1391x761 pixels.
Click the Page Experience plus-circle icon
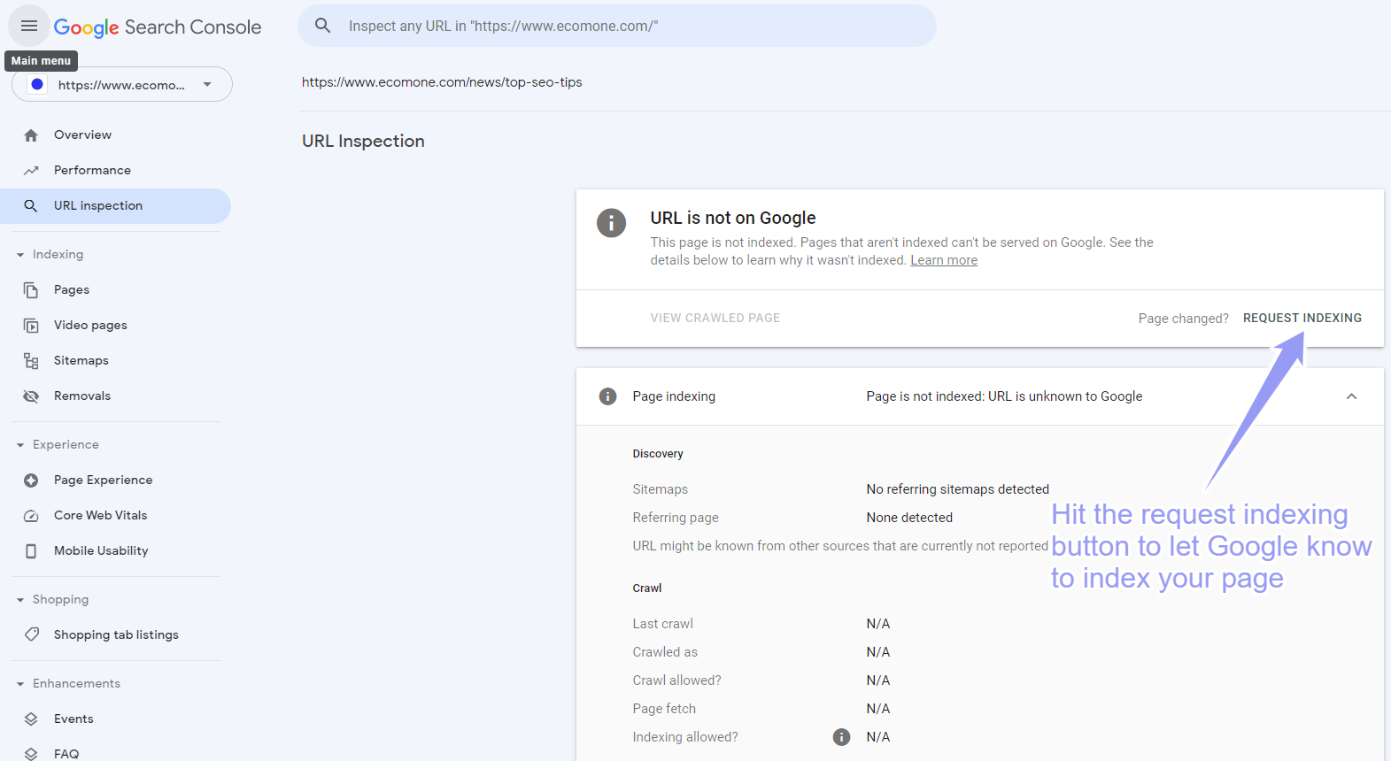[x=31, y=480]
